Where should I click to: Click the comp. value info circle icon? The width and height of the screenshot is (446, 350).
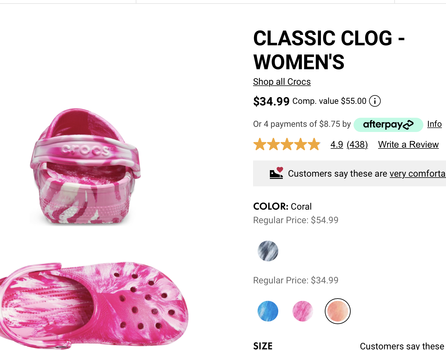375,101
